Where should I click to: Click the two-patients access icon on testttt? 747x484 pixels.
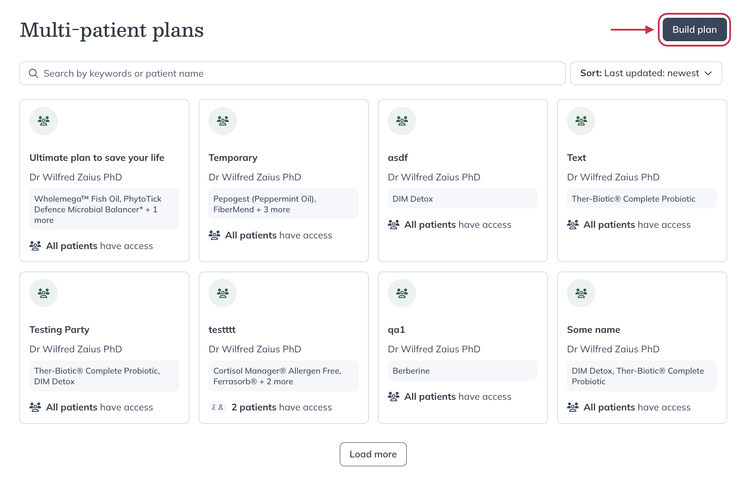click(x=217, y=407)
